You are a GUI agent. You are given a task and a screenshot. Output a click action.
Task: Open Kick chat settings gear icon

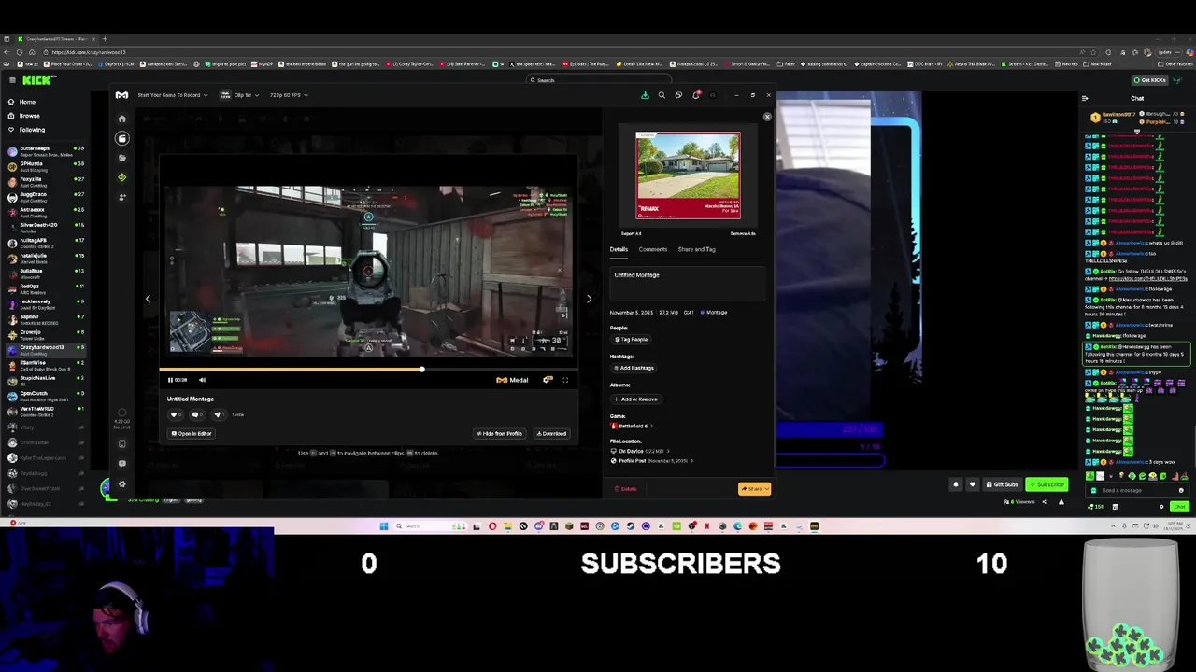1161,507
